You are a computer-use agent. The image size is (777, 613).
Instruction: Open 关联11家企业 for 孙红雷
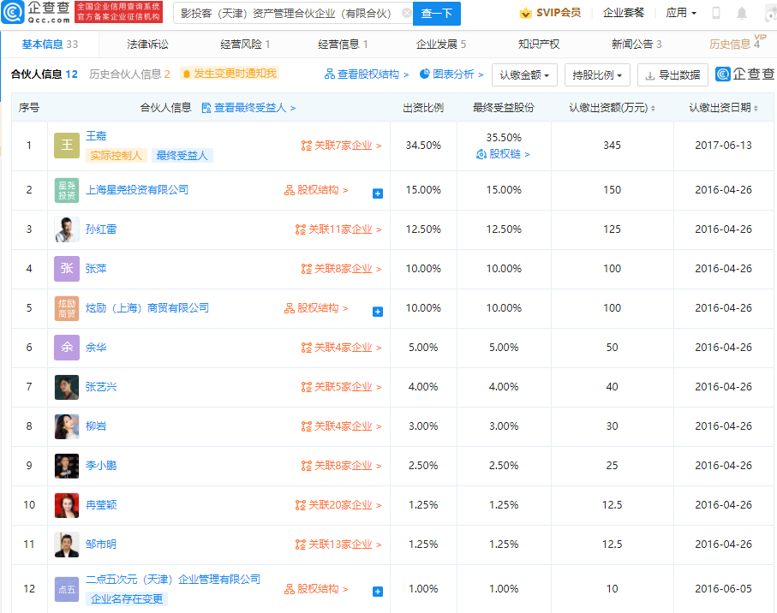point(338,229)
